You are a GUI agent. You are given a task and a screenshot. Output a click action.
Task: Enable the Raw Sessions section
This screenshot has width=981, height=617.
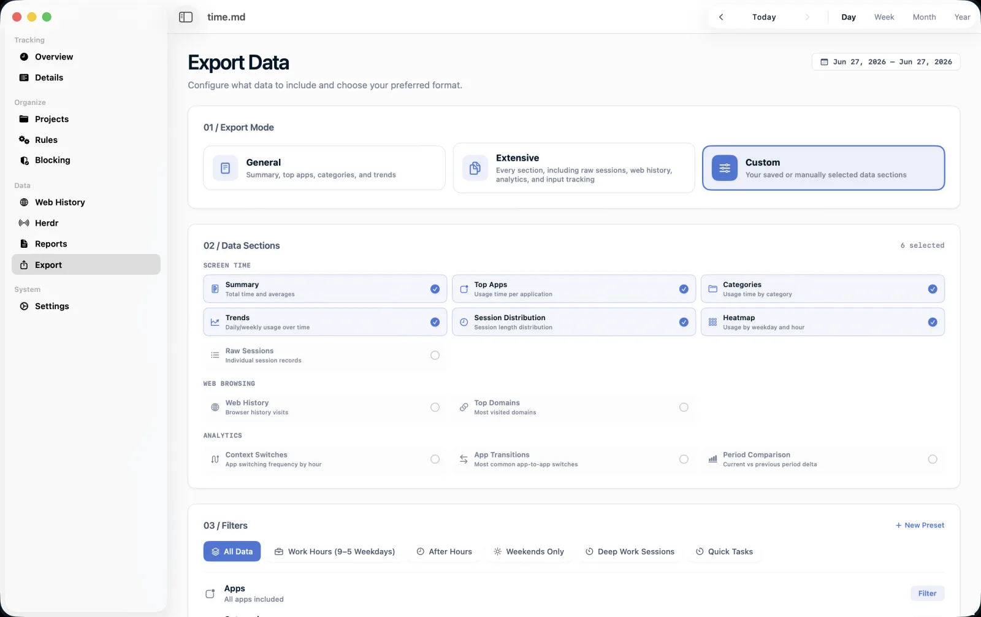[435, 355]
